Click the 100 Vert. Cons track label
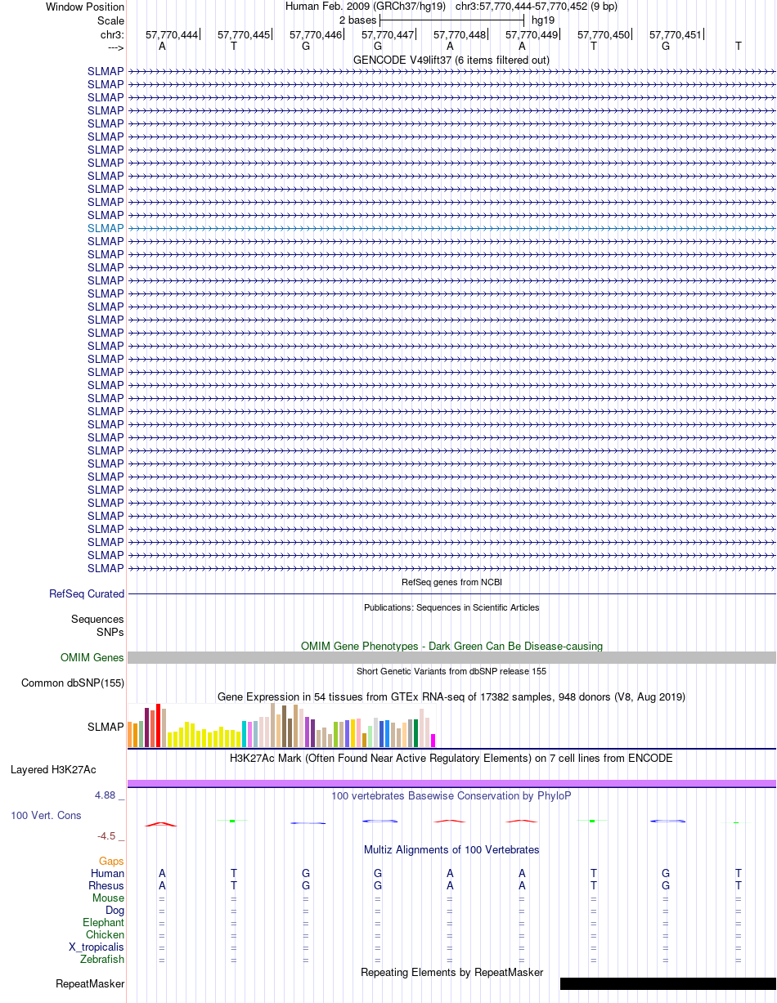The width and height of the screenshot is (777, 1003). click(46, 815)
